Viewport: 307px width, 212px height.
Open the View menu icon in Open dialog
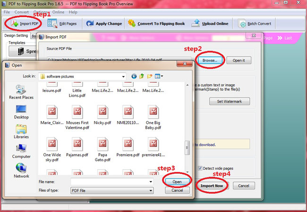159,76
